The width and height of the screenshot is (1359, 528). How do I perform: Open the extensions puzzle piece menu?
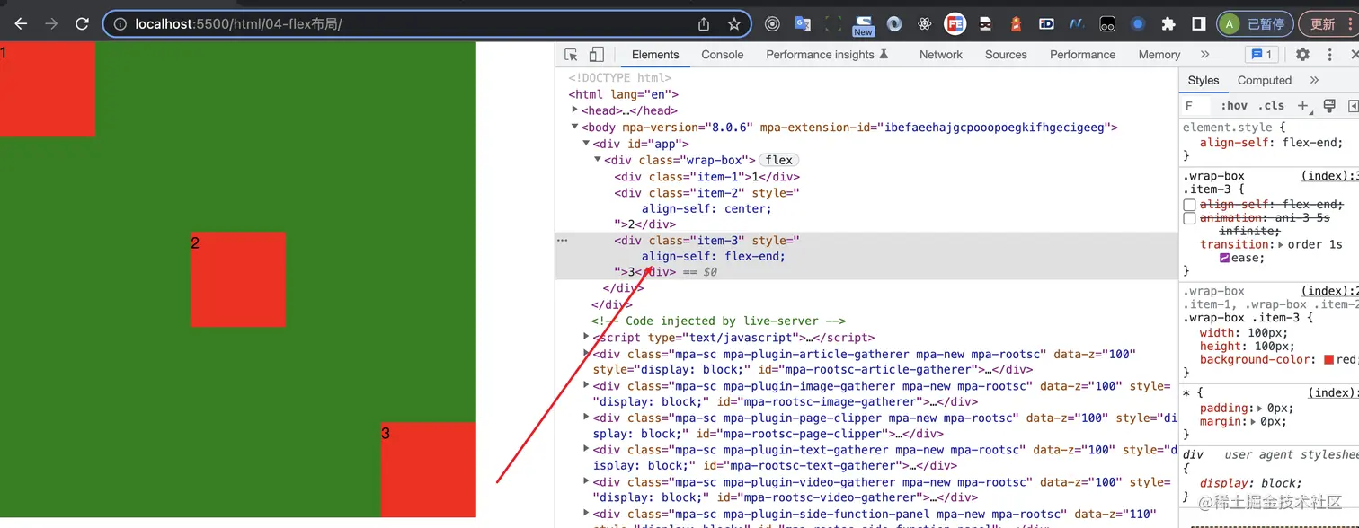pos(1168,24)
